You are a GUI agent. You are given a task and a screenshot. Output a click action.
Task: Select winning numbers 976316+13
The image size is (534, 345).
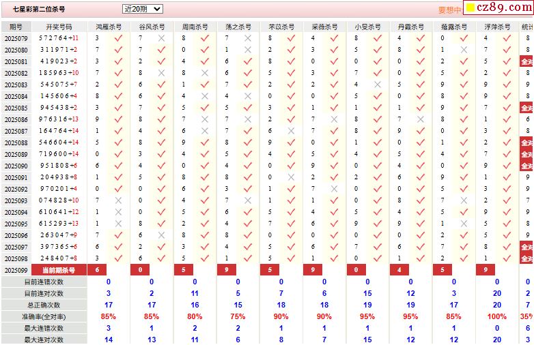coord(59,119)
